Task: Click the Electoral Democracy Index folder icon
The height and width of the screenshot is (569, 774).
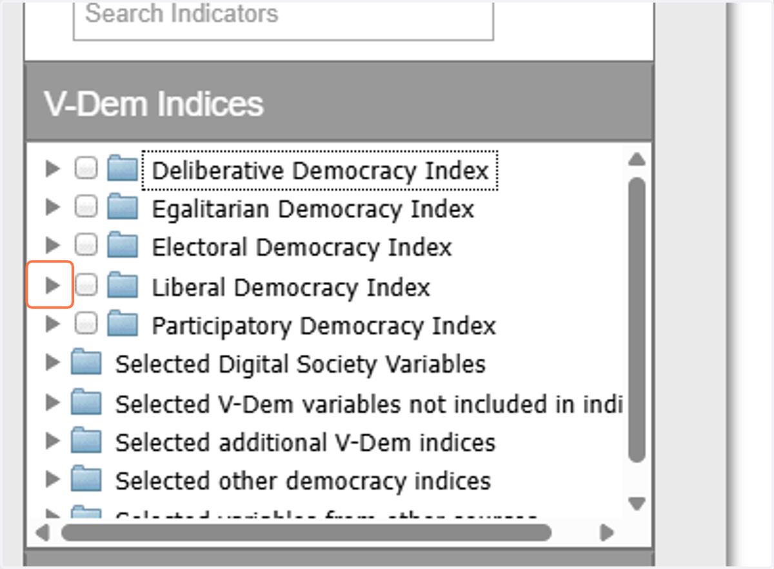Action: click(123, 247)
